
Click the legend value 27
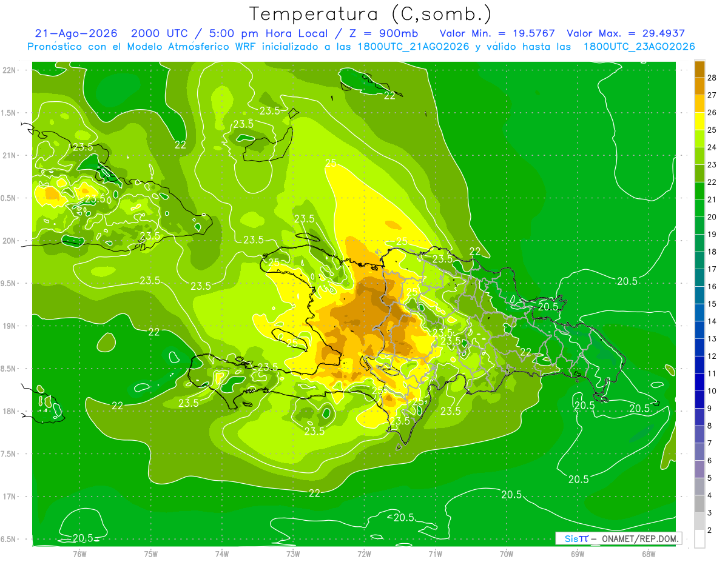[712, 95]
